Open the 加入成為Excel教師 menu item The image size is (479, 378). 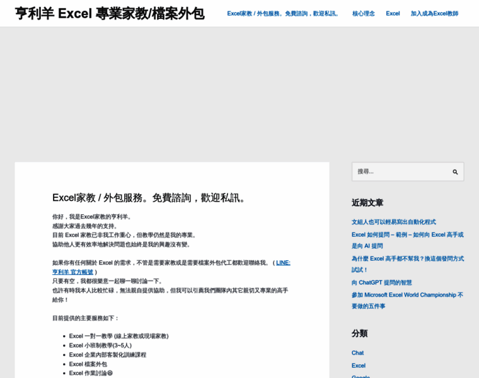click(434, 13)
